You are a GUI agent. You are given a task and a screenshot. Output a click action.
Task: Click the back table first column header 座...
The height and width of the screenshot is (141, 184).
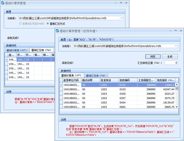[x=12, y=55]
